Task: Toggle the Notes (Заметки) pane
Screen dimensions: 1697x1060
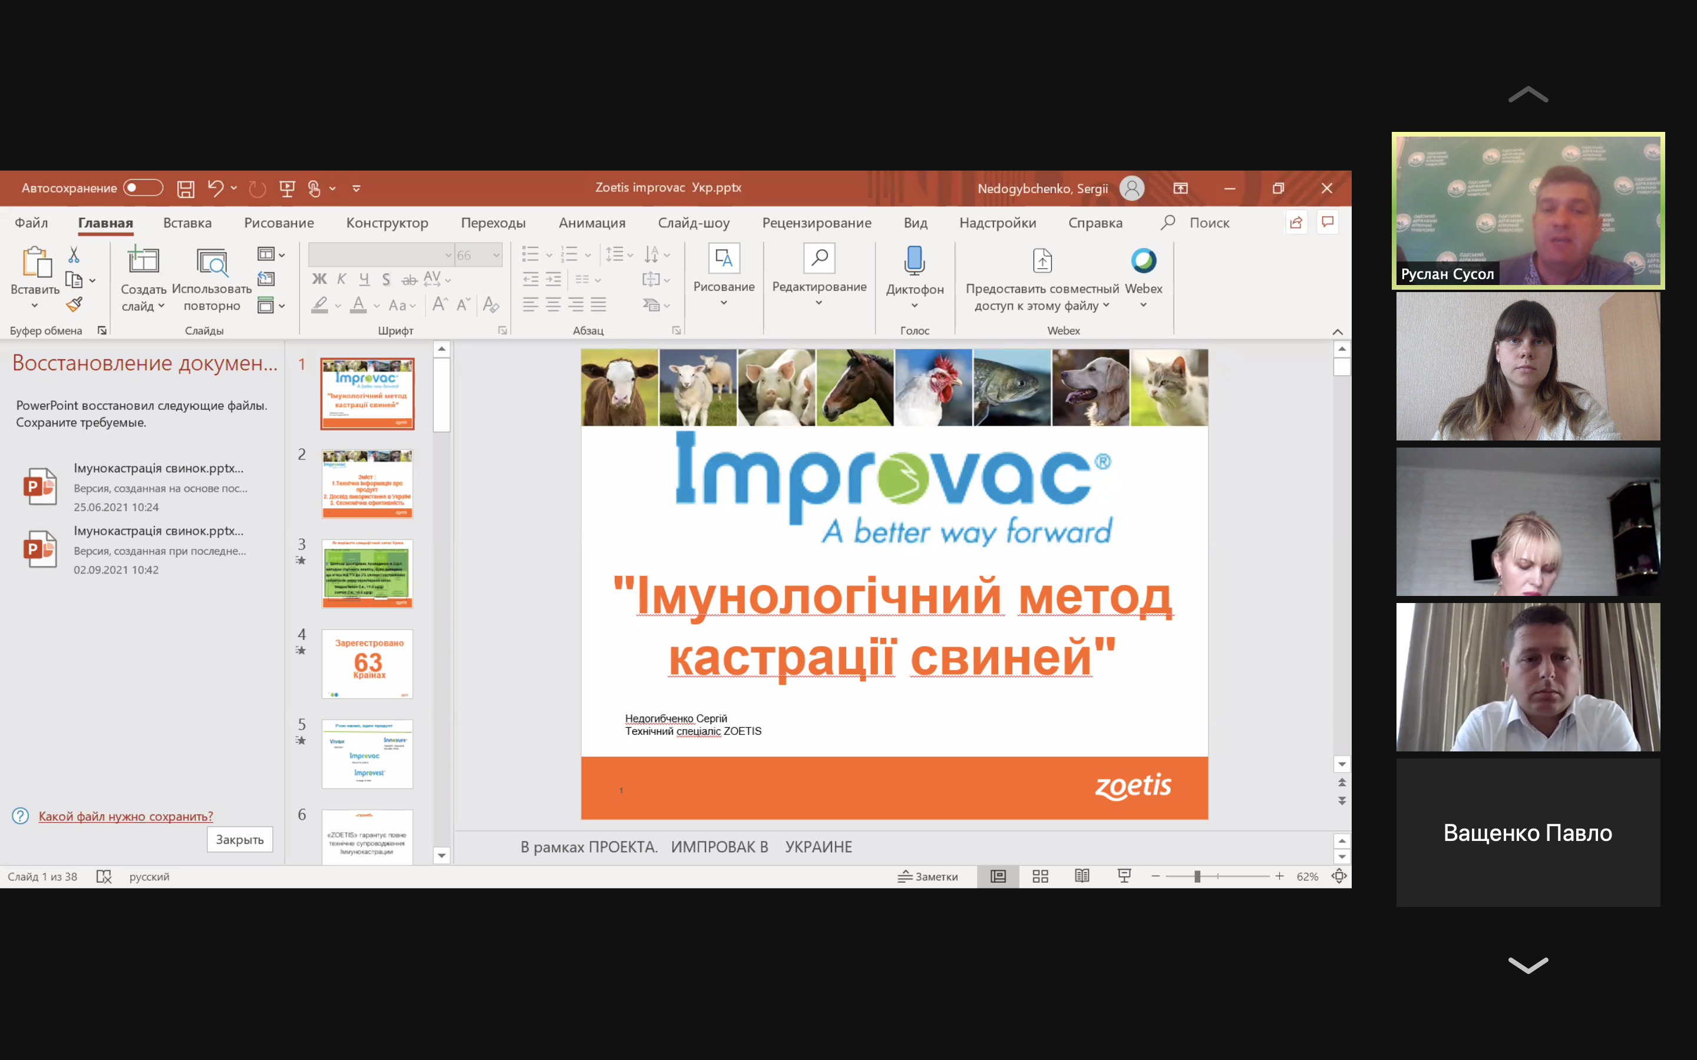Action: 927,876
